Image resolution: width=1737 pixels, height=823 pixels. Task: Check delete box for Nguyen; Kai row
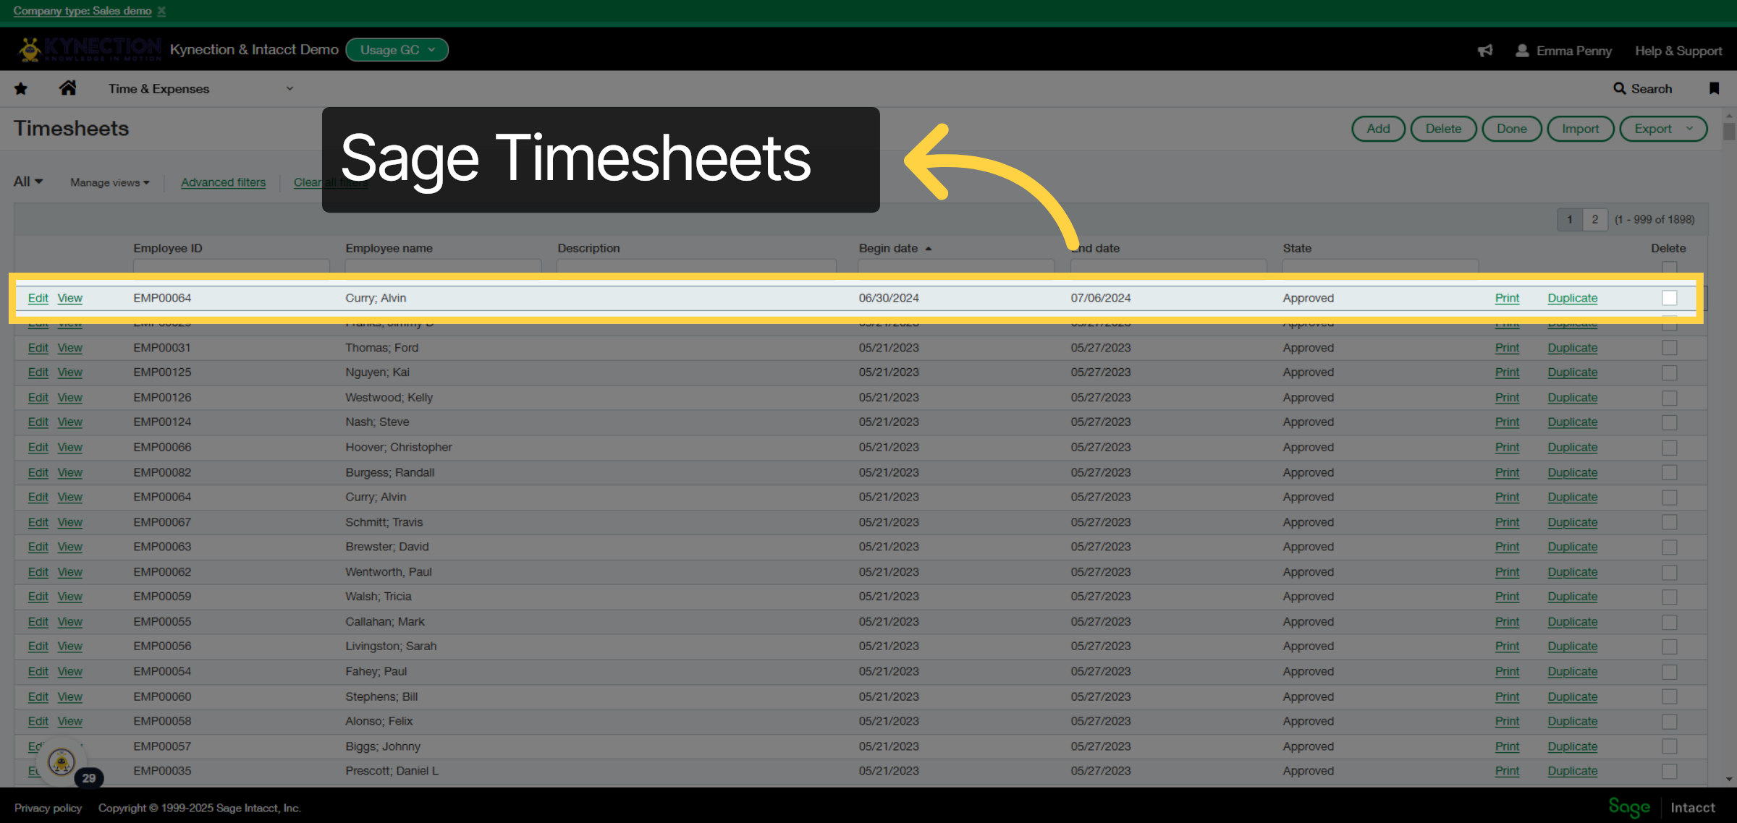1669,372
